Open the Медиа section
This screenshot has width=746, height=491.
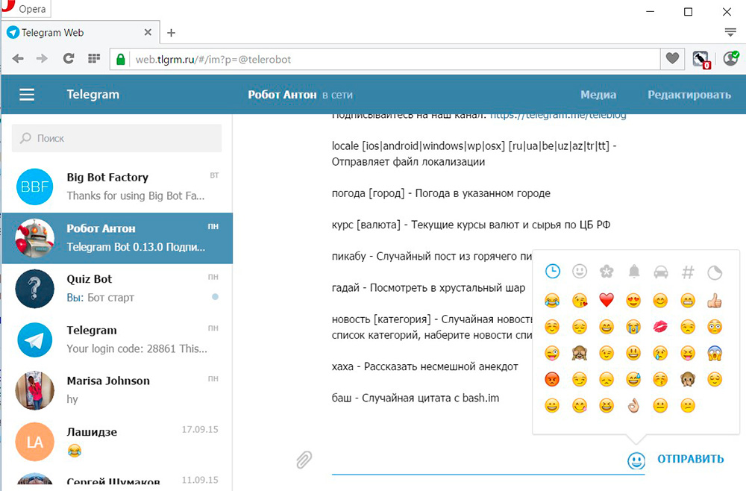pyautogui.click(x=598, y=95)
